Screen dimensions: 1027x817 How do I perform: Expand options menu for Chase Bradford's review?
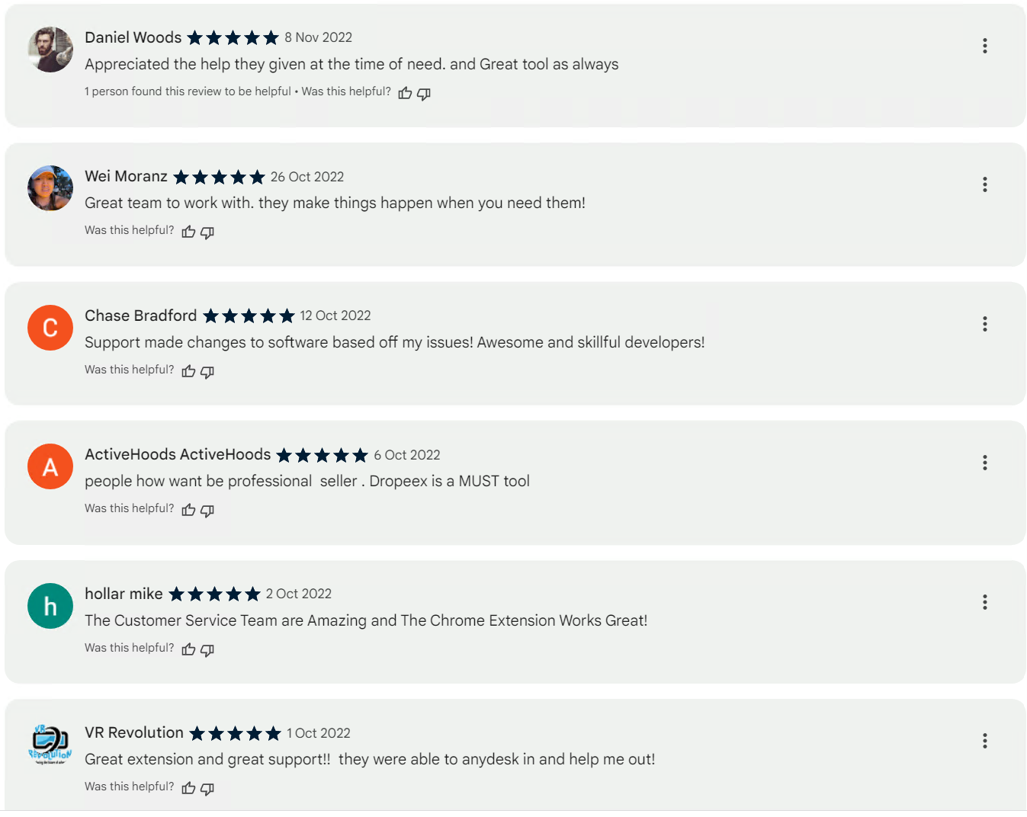[985, 324]
